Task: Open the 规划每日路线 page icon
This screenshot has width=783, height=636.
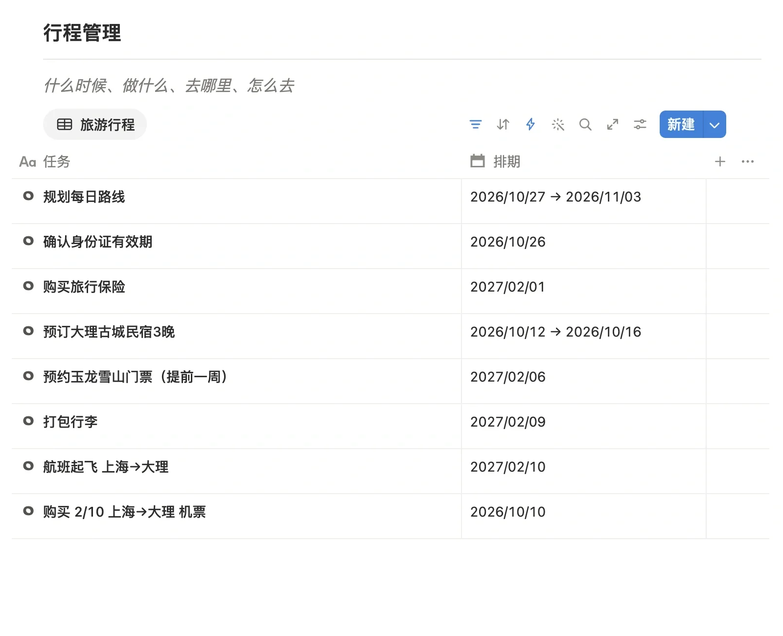Action: click(x=28, y=196)
